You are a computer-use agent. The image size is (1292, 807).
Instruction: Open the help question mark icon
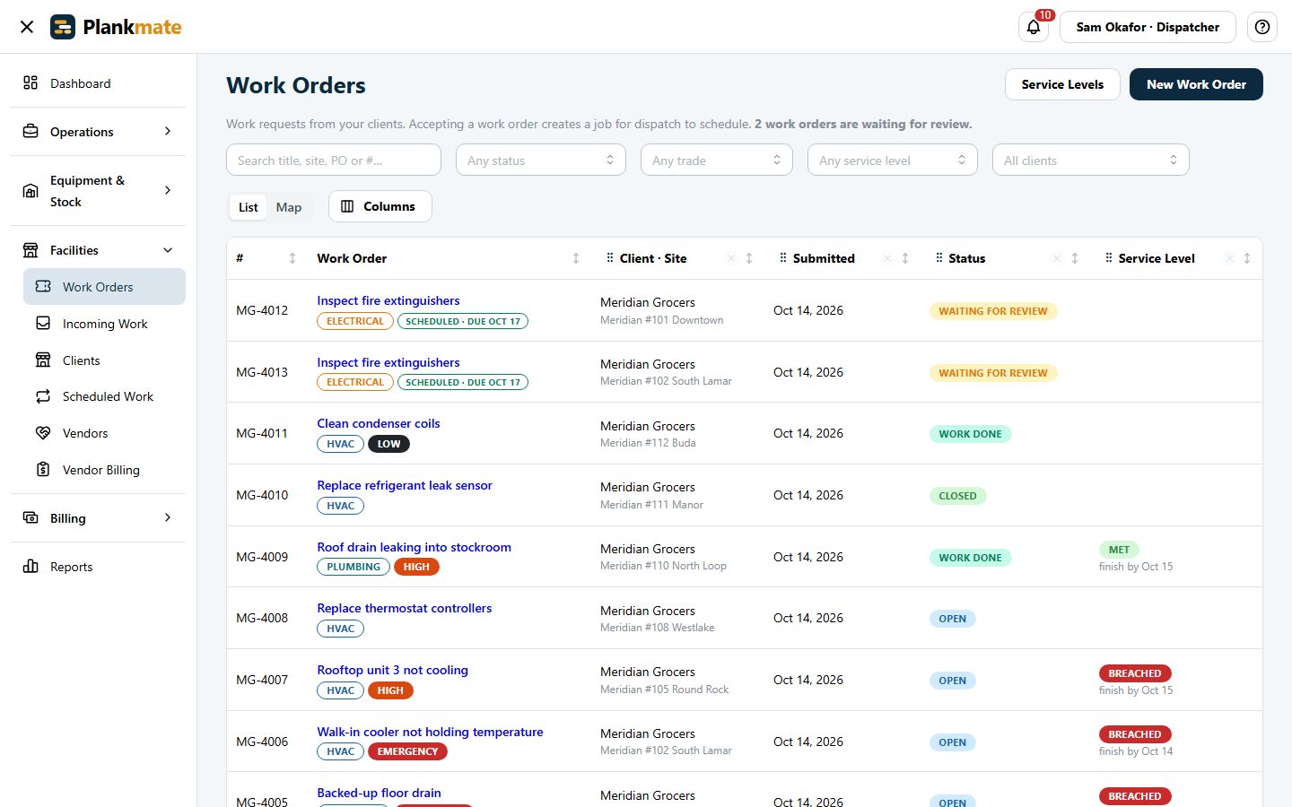(x=1262, y=27)
